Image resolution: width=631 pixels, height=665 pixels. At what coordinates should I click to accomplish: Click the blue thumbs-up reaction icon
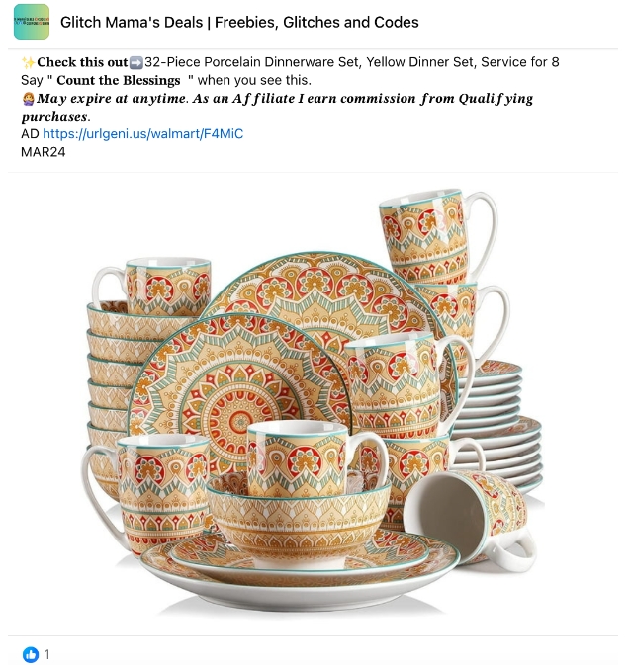tap(30, 654)
